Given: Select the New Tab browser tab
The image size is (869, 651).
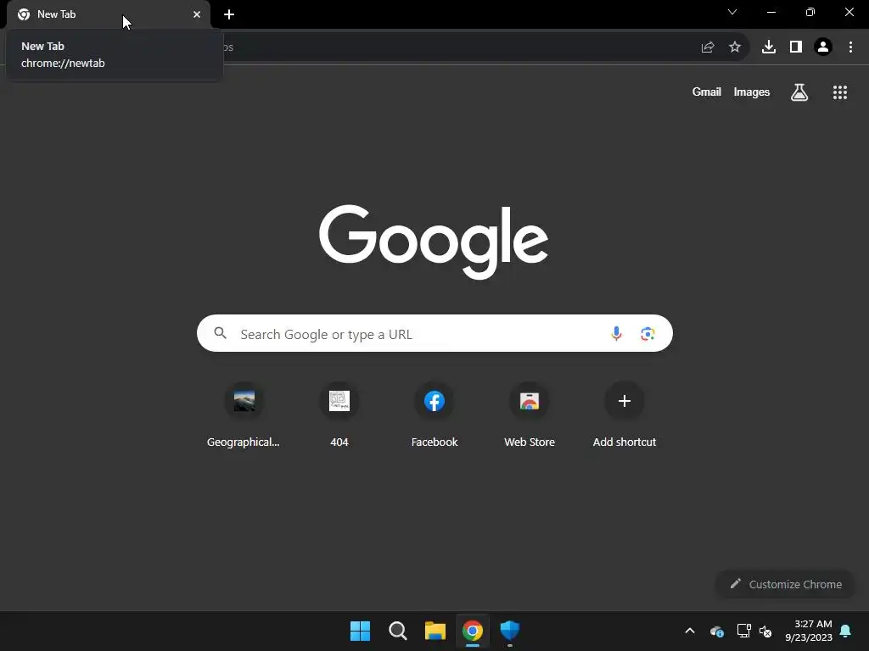Looking at the screenshot, I should tap(109, 14).
